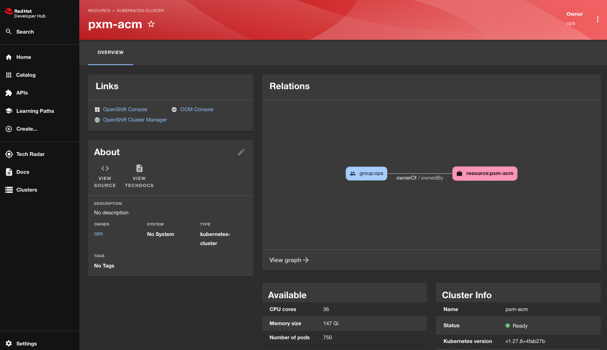
Task: Click the Red Hat Developer Hub logo
Action: (25, 13)
